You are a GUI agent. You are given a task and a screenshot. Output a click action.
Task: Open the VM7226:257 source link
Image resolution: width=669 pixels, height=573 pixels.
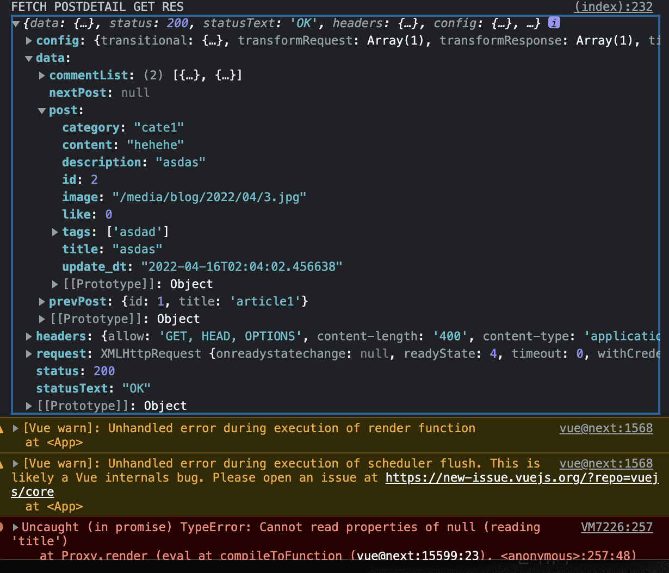[x=616, y=527]
